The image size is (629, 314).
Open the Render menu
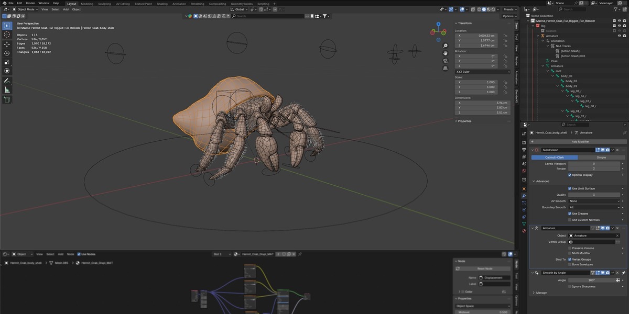pyautogui.click(x=30, y=3)
